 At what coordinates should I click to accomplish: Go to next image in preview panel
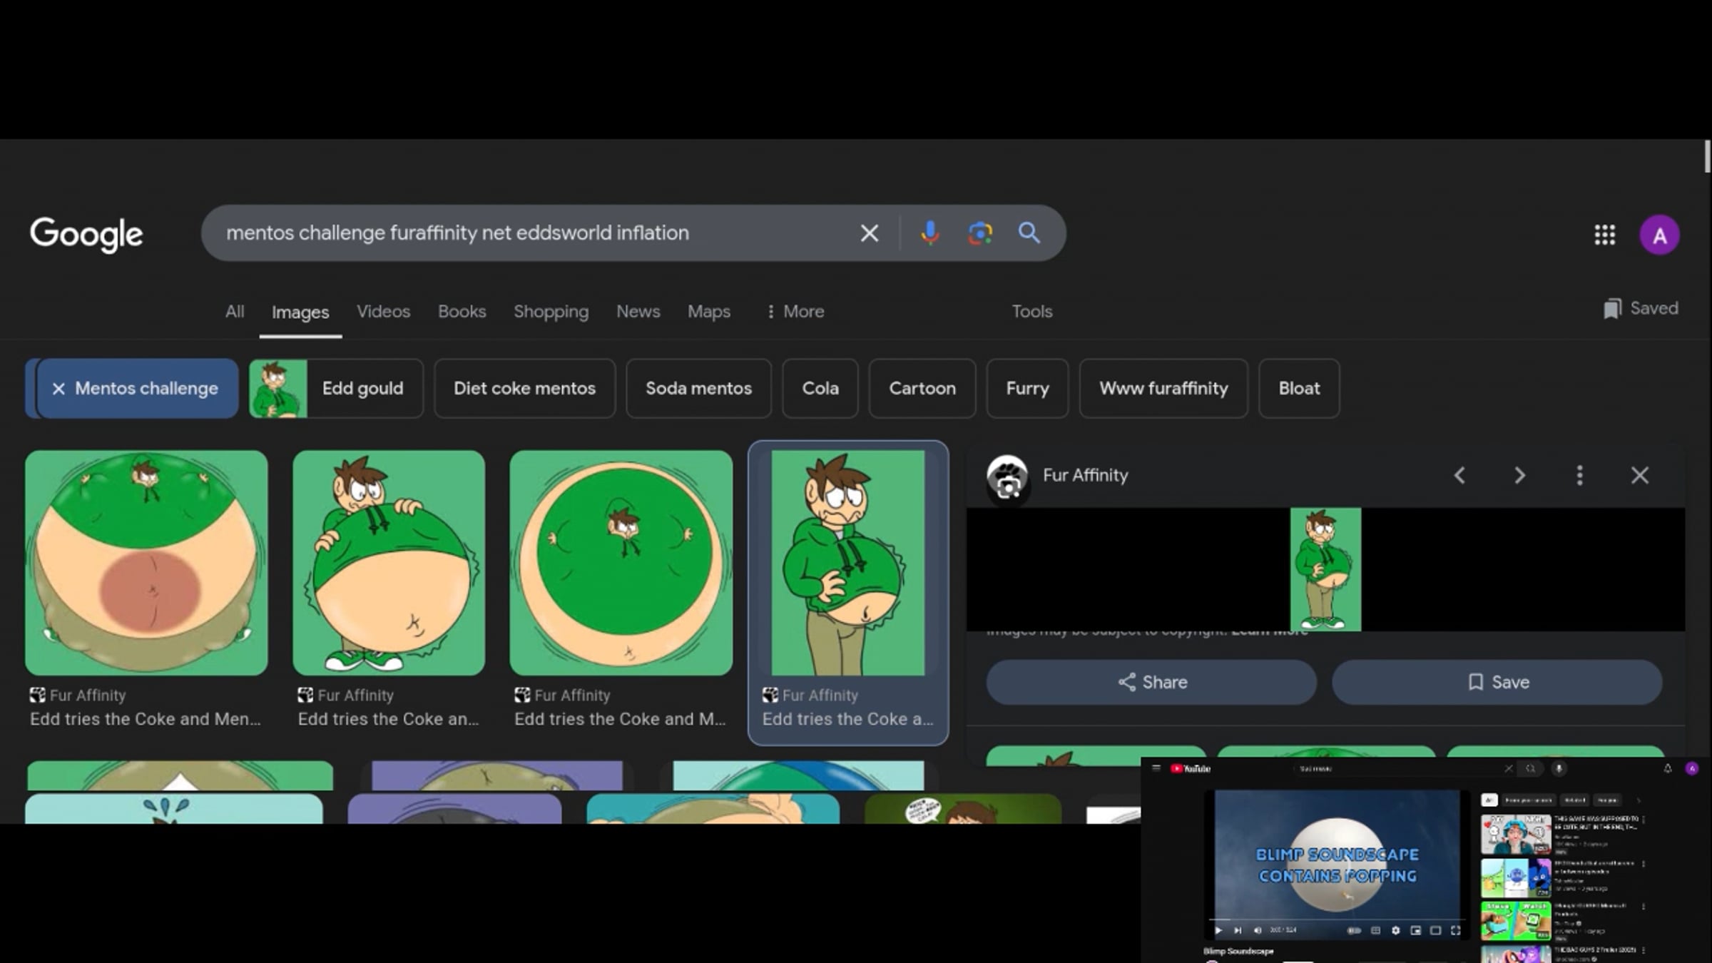click(1519, 475)
